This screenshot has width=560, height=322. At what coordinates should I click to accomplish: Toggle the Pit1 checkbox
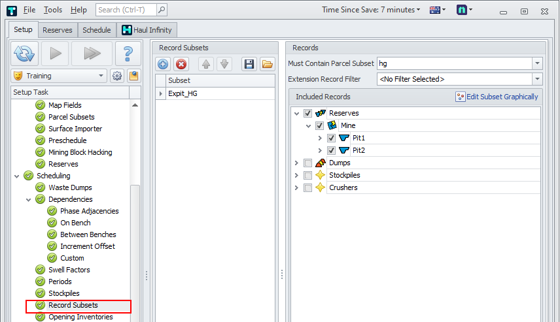(331, 138)
